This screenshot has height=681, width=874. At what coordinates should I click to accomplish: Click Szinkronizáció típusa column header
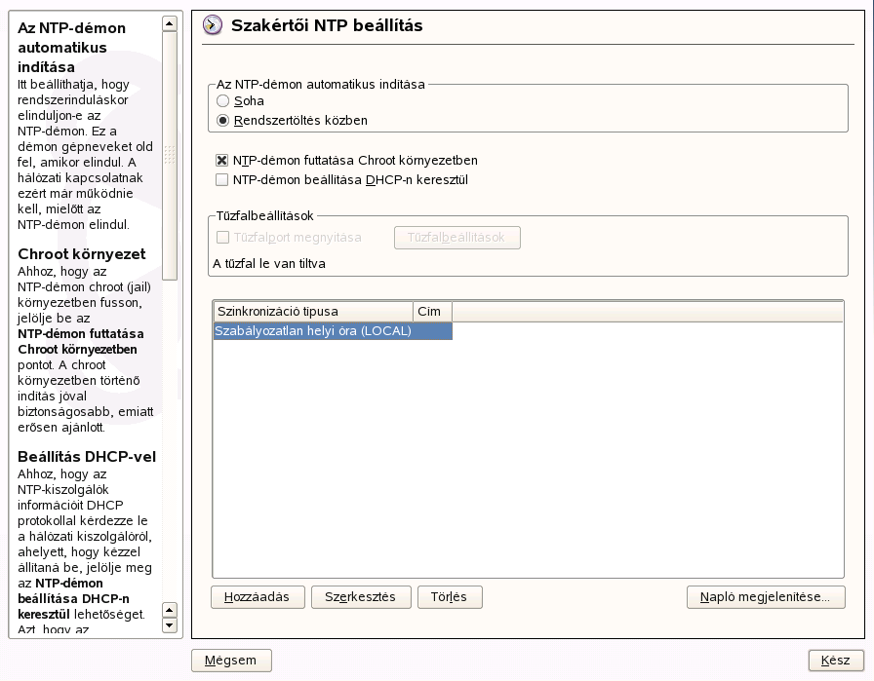(312, 312)
